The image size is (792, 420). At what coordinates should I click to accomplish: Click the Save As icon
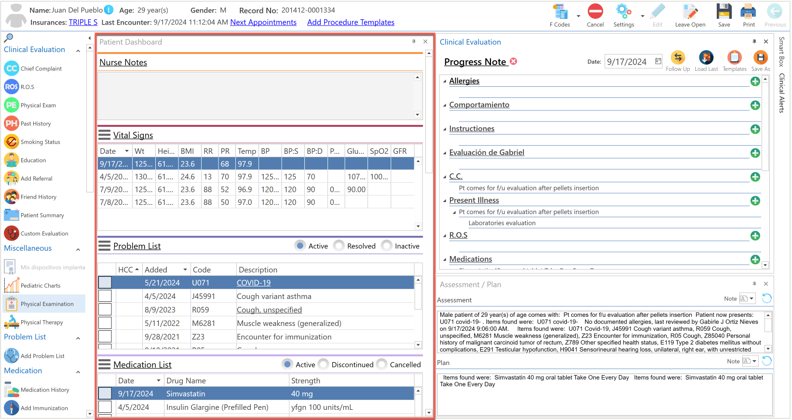(761, 58)
